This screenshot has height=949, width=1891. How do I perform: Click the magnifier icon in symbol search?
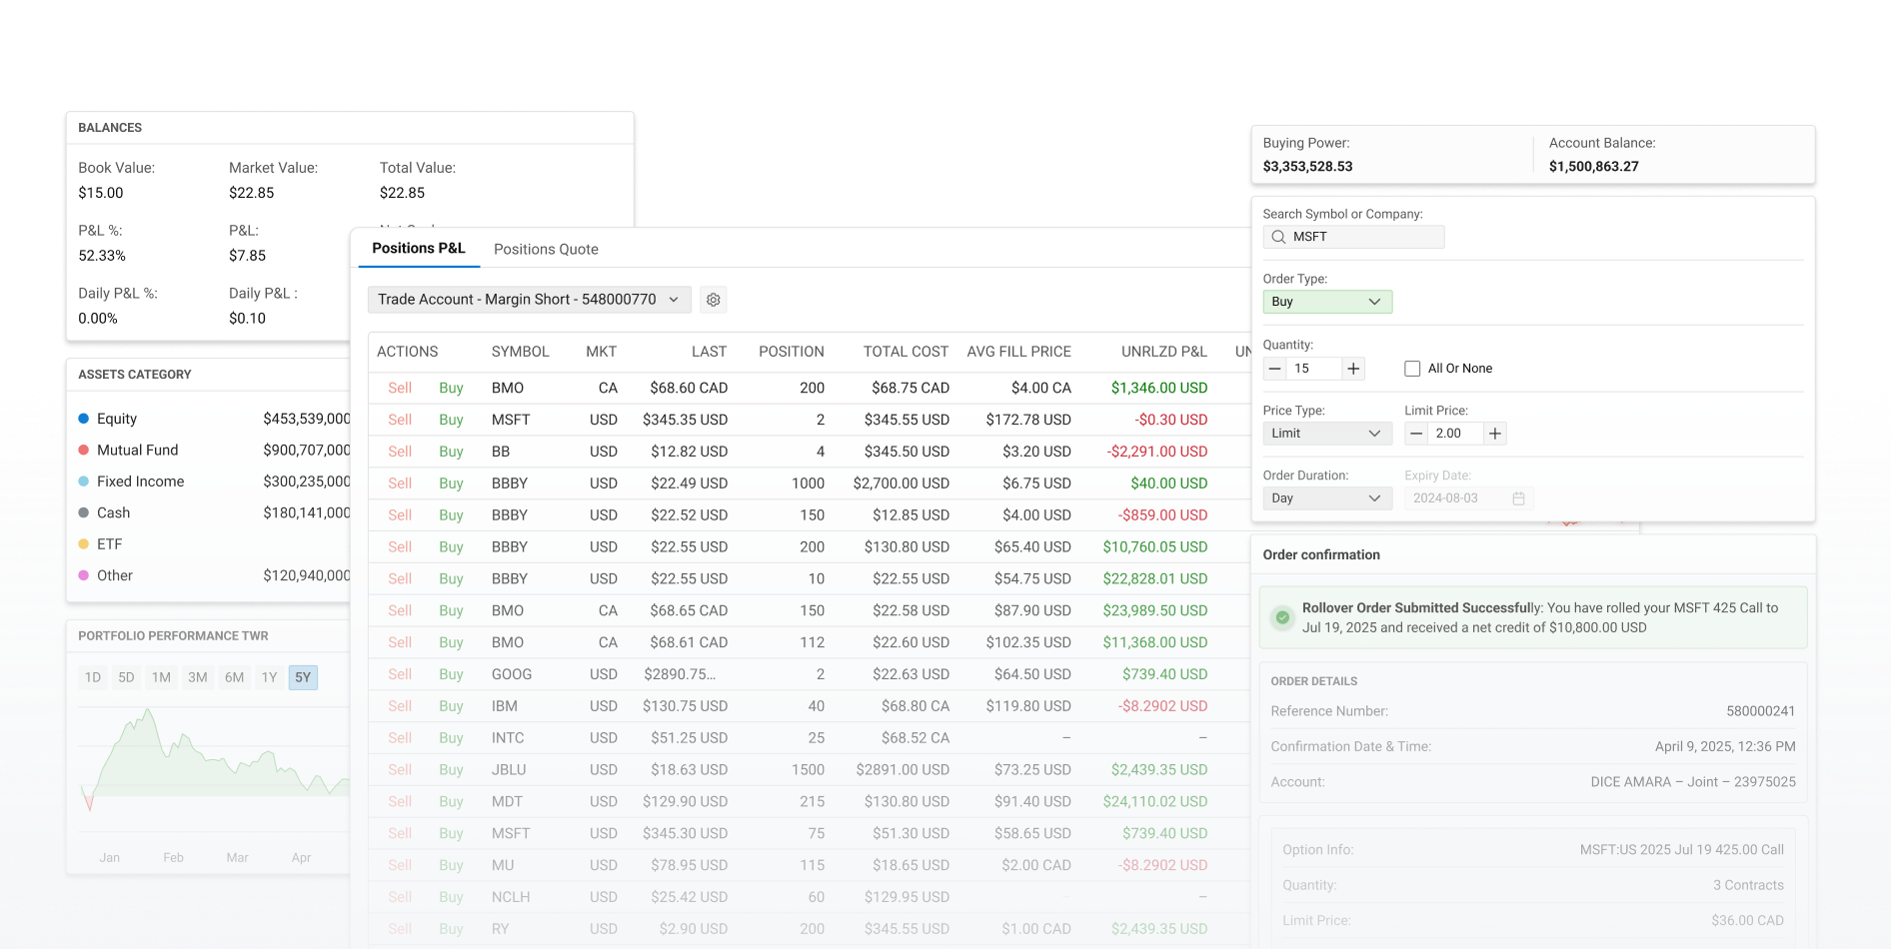point(1278,237)
